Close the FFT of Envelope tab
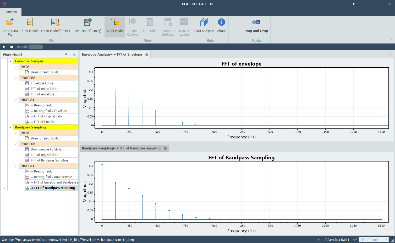This screenshot has width=395, height=243. point(147,55)
